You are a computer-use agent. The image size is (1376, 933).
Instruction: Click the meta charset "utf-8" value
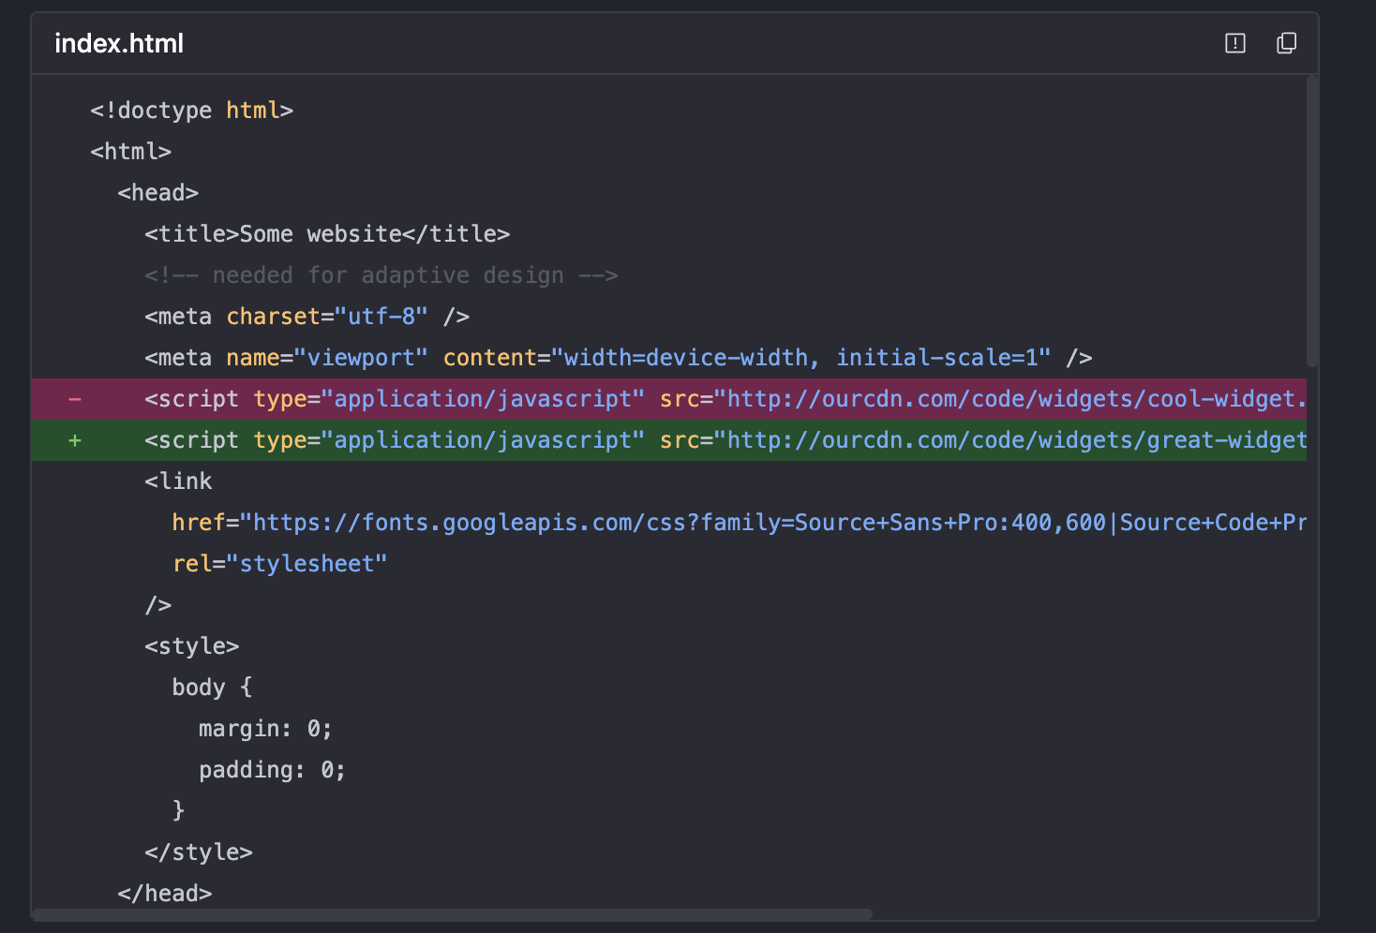point(381,317)
